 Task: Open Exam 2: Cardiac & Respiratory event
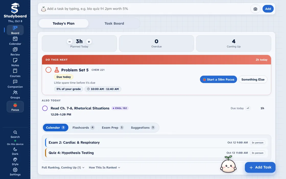(x=157, y=142)
